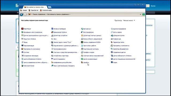The height and width of the screenshot is (96, 171).
Task: Open the Администрирование icon
Action: coord(112,29)
